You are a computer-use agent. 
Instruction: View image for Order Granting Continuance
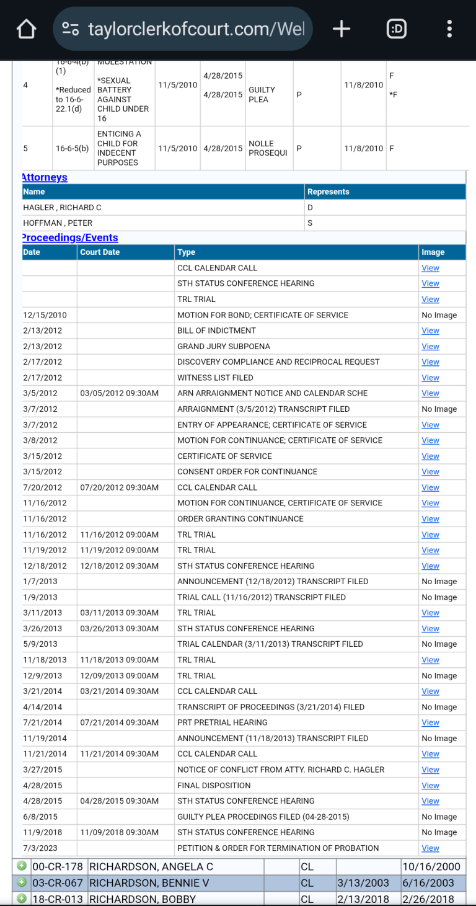430,519
